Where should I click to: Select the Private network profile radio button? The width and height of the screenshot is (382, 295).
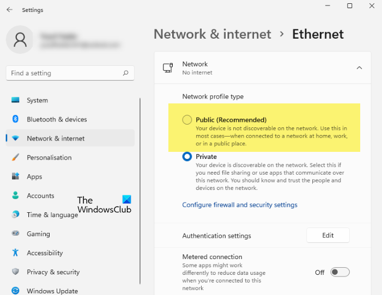[187, 157]
